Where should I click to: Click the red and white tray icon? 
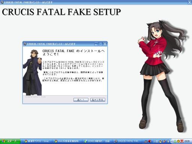(182, 141)
